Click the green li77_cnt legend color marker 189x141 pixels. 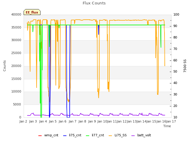click(87, 136)
